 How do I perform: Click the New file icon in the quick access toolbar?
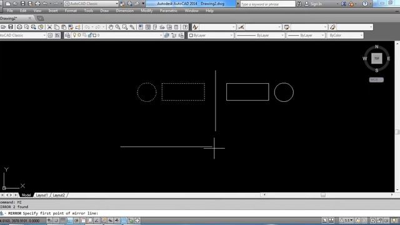click(x=8, y=4)
